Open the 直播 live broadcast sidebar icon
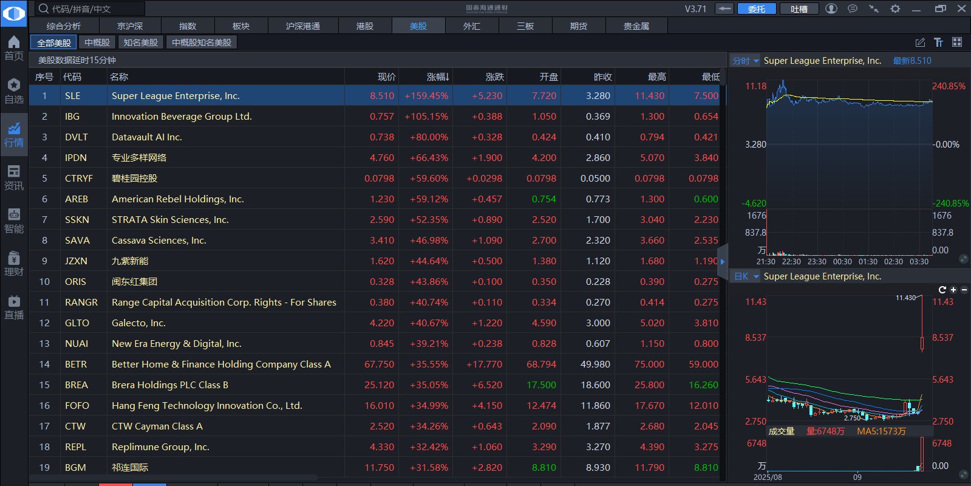Viewport: 971px width, 486px height. [14, 307]
